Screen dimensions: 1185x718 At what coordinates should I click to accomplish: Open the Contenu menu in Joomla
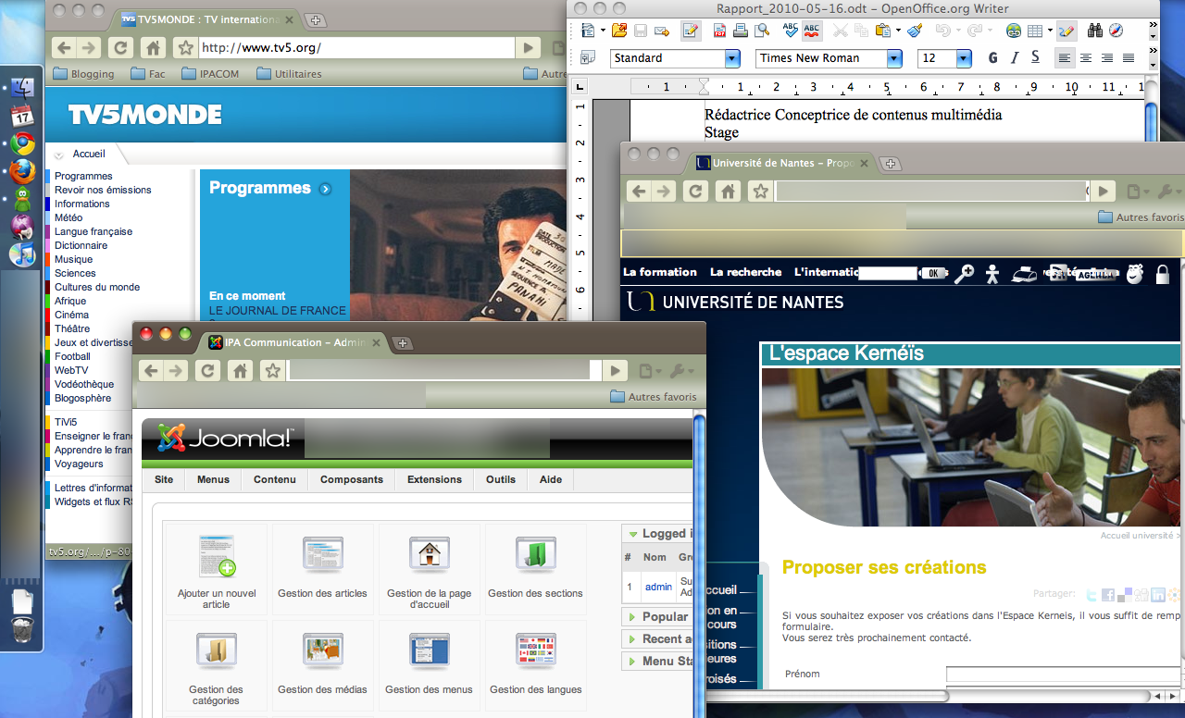tap(275, 479)
